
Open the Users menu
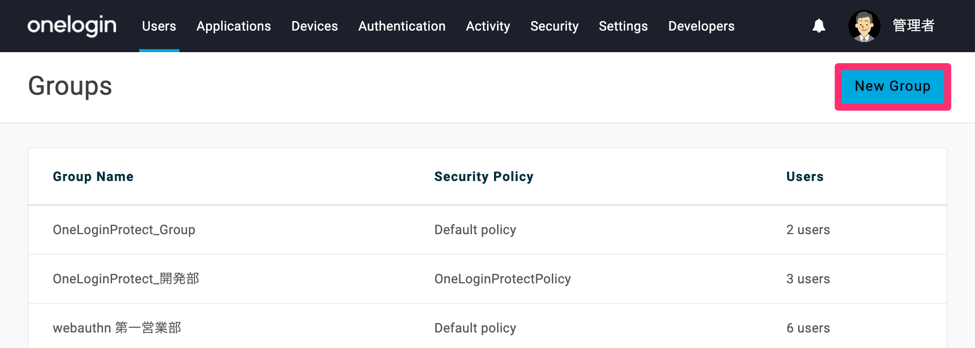point(159,26)
